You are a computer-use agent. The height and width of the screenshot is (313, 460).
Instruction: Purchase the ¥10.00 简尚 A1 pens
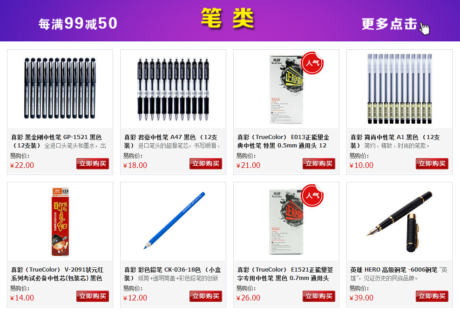[432, 164]
